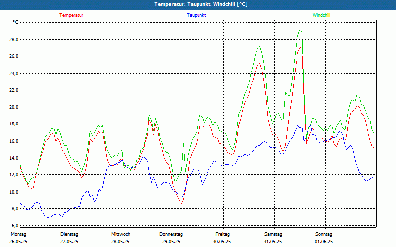Click the date 31.05.25
Viewport: 396px width, 247px height.
click(273, 242)
